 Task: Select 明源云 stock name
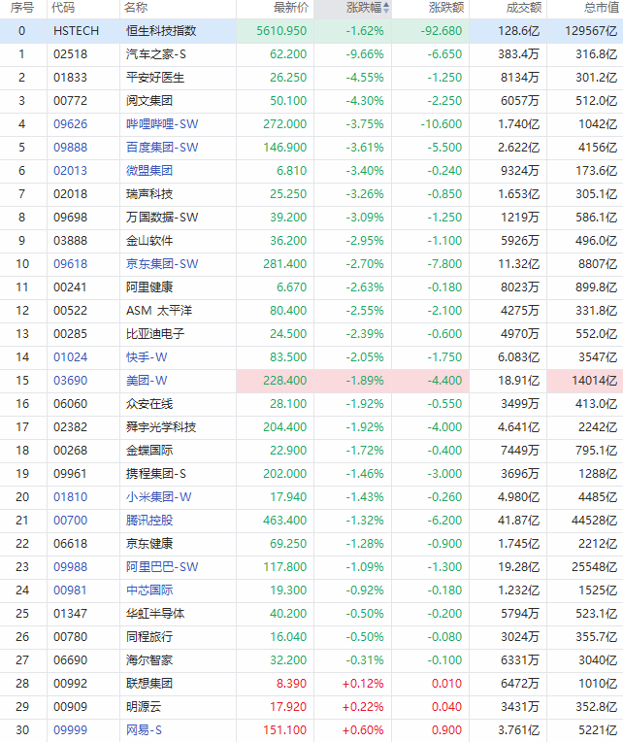coord(144,706)
